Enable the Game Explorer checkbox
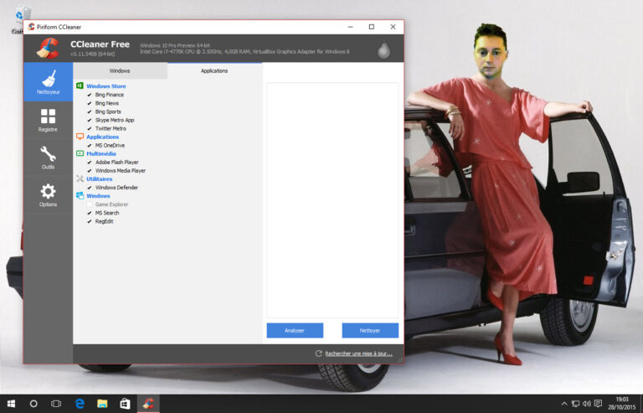 (90, 204)
